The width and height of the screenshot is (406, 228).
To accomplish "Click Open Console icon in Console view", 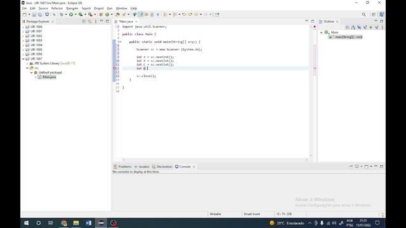I will [x=367, y=167].
